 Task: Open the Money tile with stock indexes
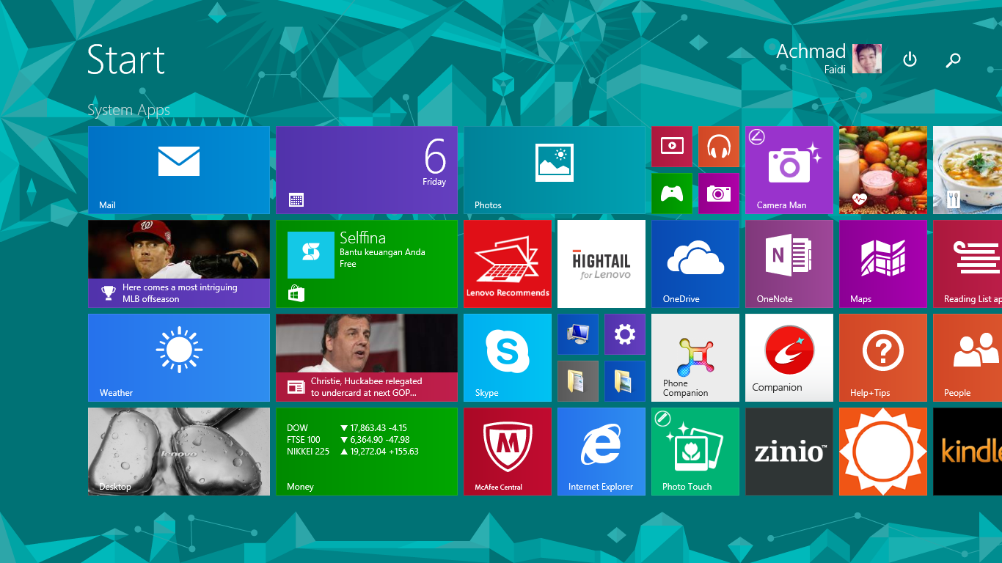click(367, 452)
